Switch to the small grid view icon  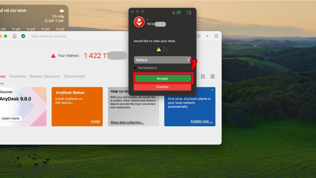(203, 76)
